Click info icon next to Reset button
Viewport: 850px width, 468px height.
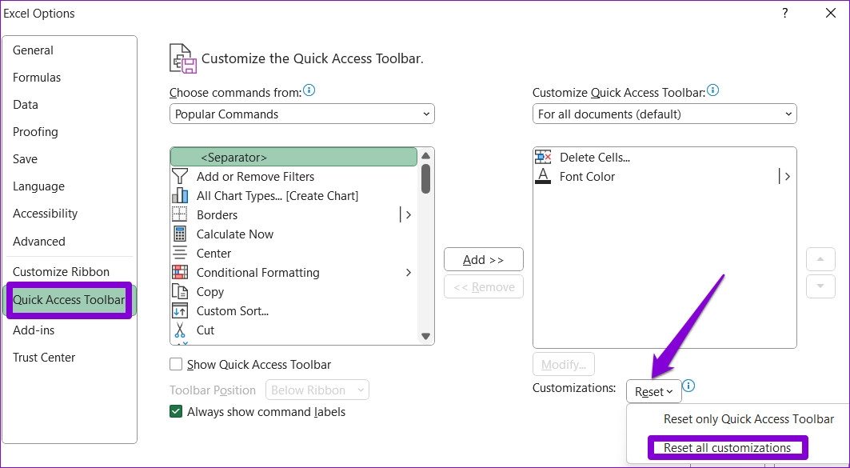(688, 386)
